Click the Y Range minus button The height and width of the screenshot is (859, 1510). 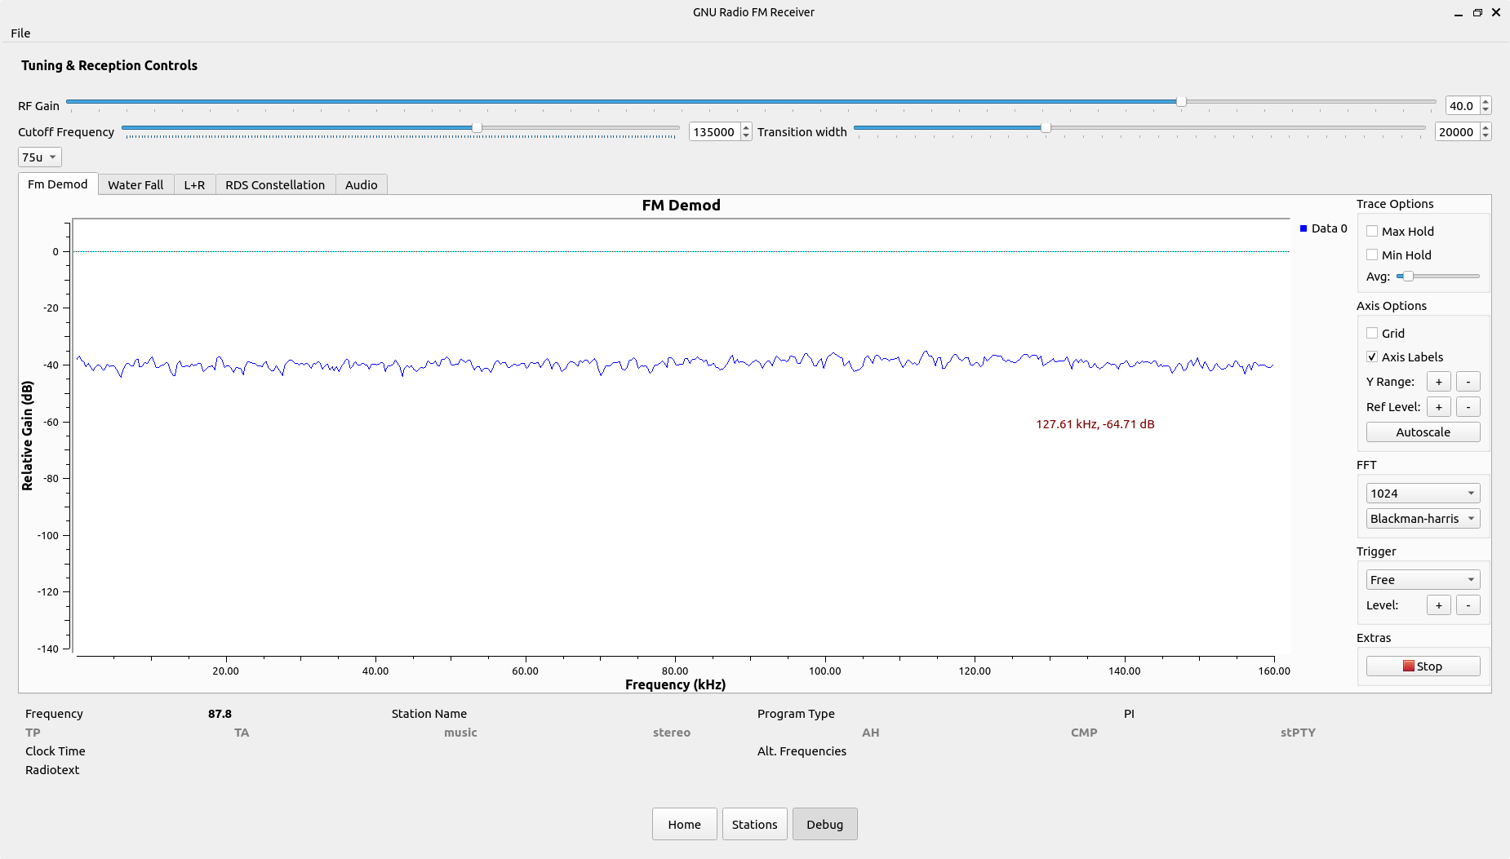tap(1468, 382)
